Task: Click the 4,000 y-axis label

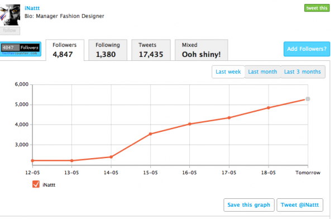Action: pos(22,125)
